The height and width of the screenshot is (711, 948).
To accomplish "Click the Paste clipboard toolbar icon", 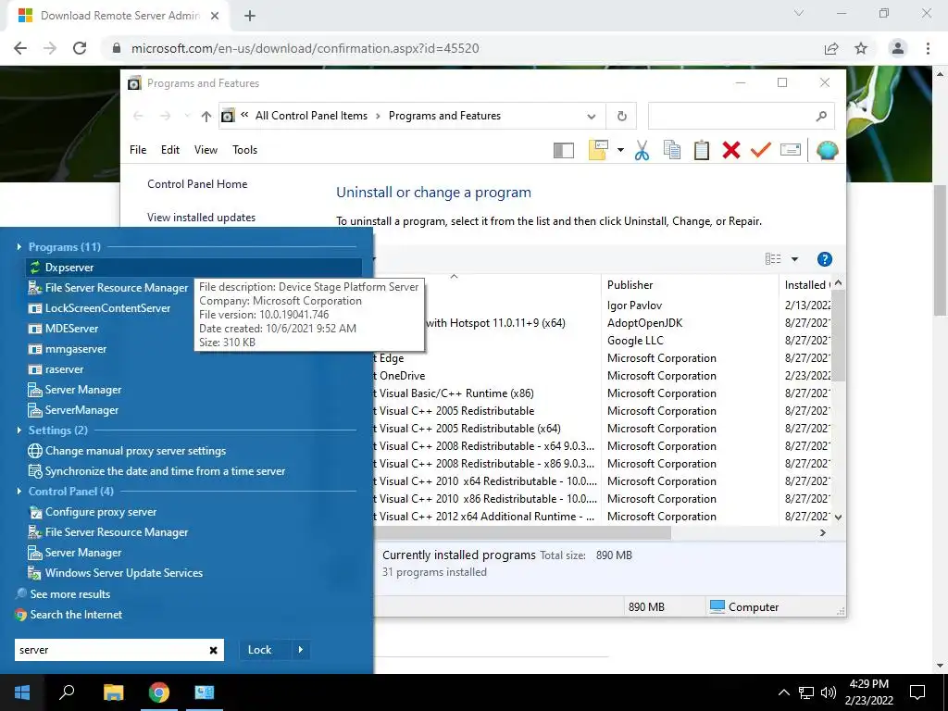I will (702, 150).
